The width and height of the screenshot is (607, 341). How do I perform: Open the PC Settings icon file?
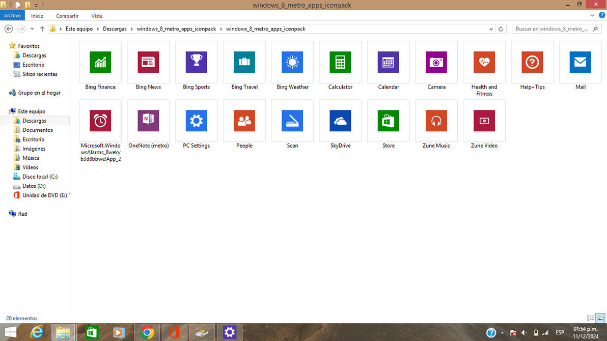tap(196, 121)
